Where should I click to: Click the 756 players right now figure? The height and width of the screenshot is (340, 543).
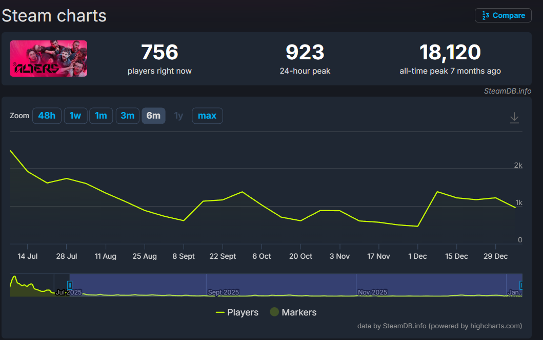point(159,52)
